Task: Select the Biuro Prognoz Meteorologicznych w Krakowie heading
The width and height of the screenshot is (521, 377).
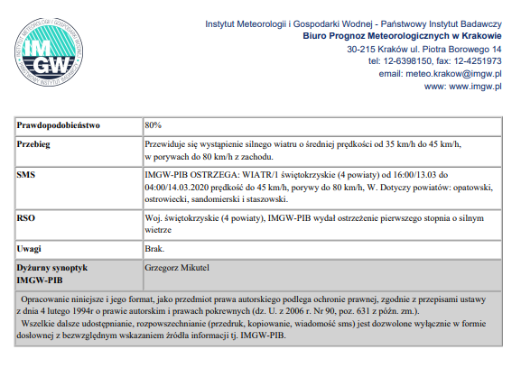Action: point(402,36)
